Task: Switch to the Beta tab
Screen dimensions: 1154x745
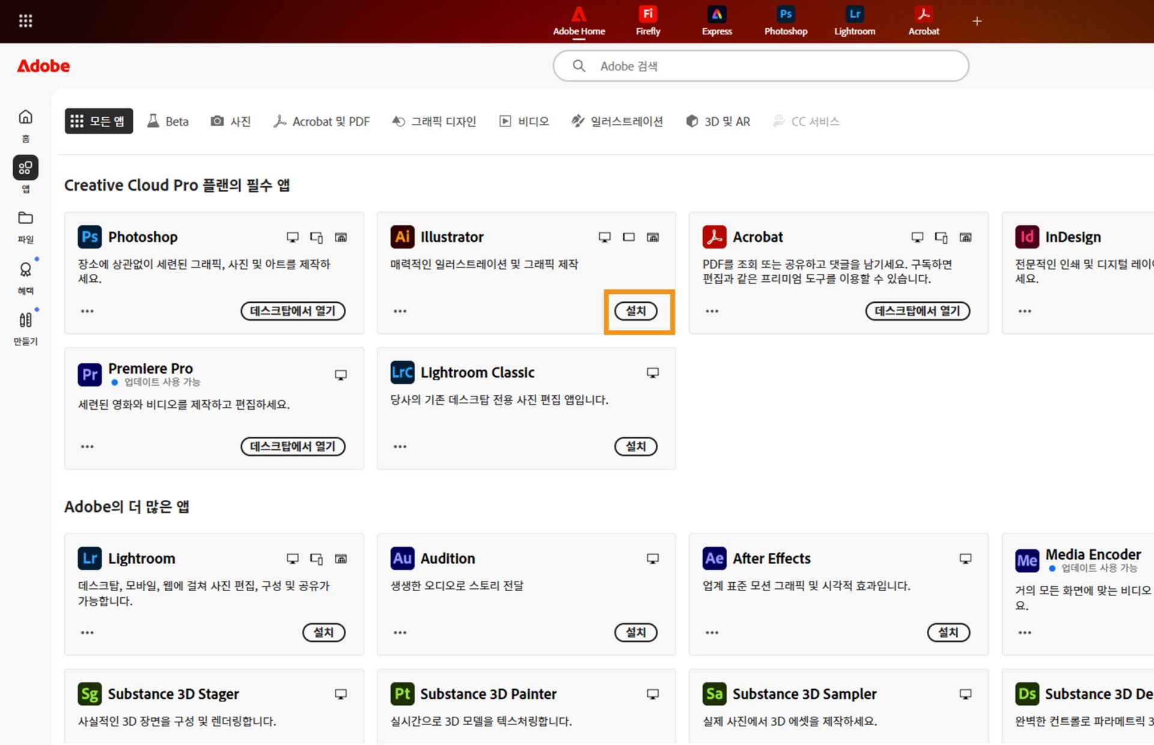Action: (168, 121)
